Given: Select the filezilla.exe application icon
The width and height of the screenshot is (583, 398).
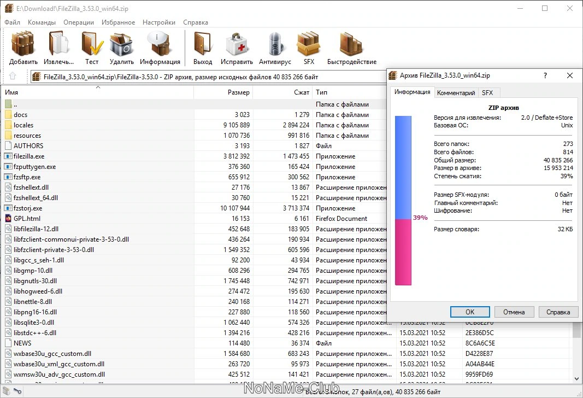Looking at the screenshot, I should click(9, 156).
